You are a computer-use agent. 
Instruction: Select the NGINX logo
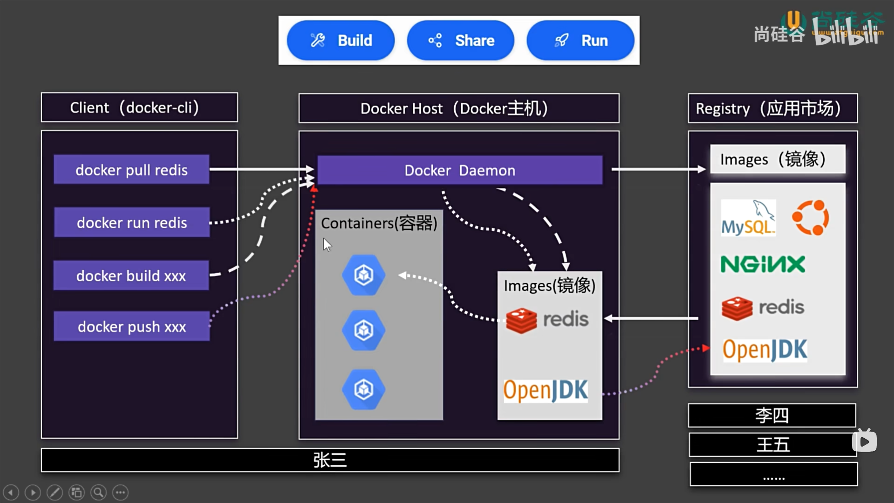click(x=763, y=264)
